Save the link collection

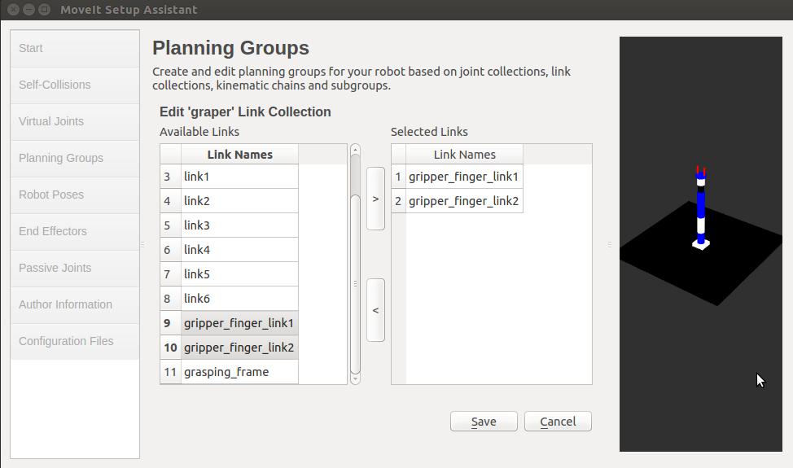[484, 422]
